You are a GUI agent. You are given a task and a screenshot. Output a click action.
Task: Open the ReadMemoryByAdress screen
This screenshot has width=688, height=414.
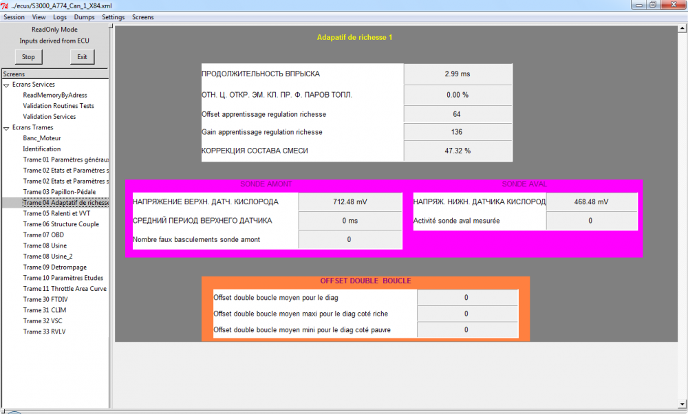click(55, 95)
